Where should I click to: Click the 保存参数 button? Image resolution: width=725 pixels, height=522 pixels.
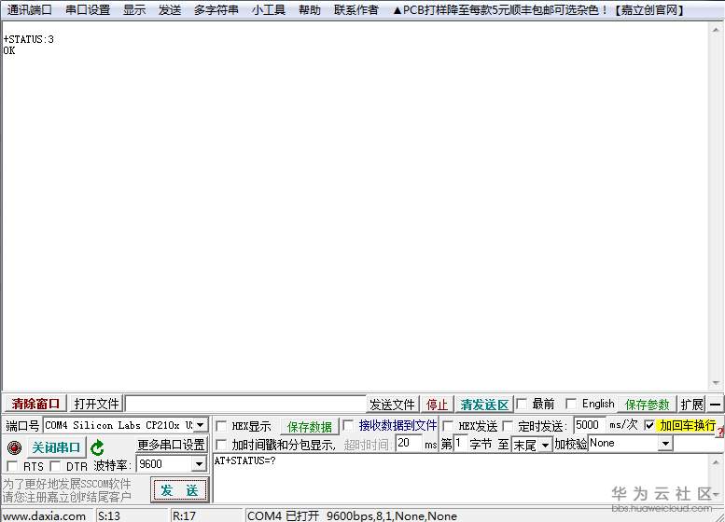(x=648, y=405)
